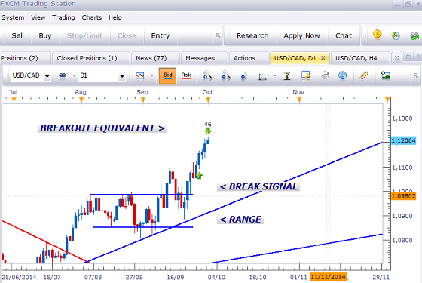Close the USD/CAD, D1 tab
Image resolution: width=422 pixels, height=283 pixels.
(323, 58)
